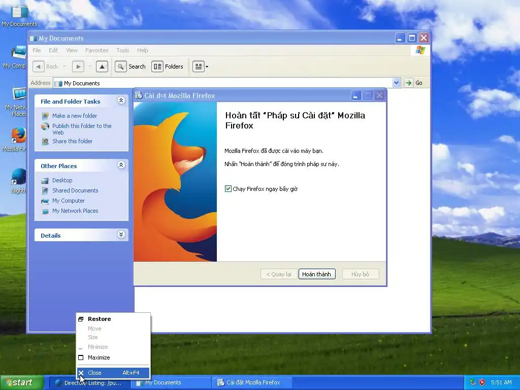Viewport: 520px width, 390px height.
Task: Click the My Computer icon in Other Places
Action: coord(45,201)
